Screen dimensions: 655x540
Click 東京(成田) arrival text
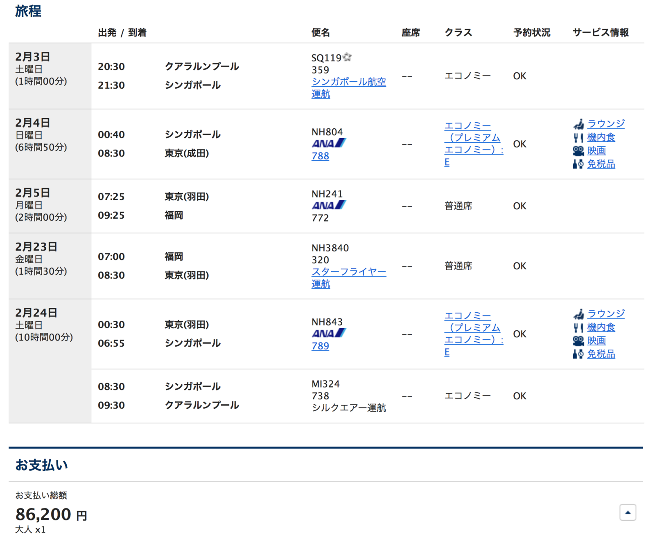[x=187, y=154]
